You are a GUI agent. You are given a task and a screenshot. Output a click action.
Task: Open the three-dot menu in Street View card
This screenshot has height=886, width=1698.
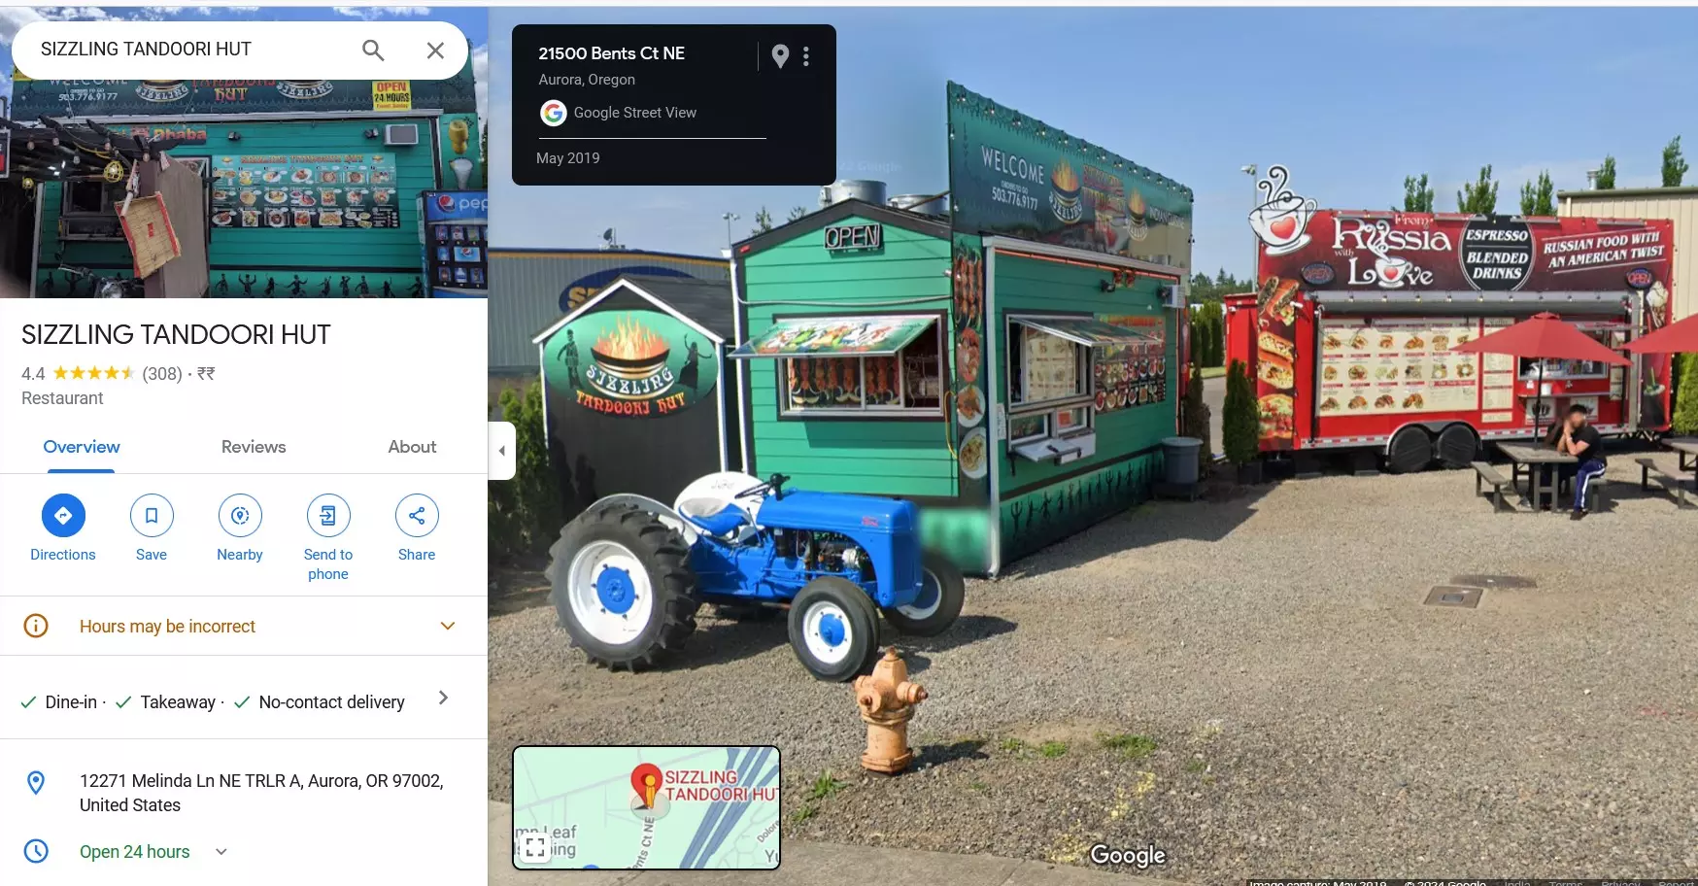[x=806, y=56]
